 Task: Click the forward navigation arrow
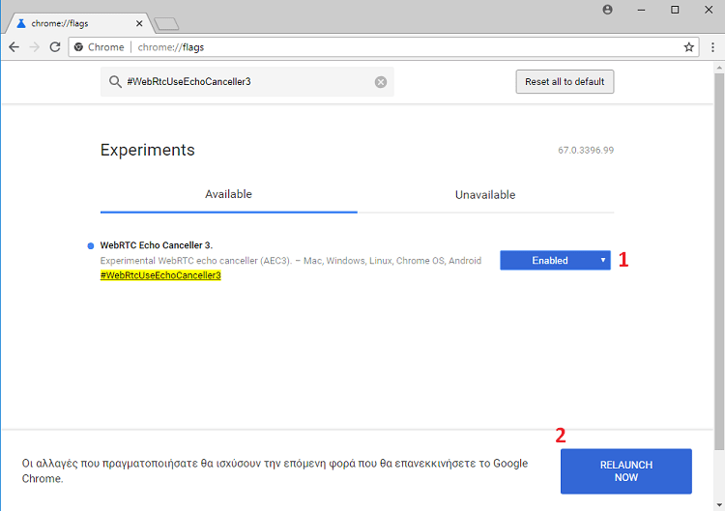(x=34, y=47)
